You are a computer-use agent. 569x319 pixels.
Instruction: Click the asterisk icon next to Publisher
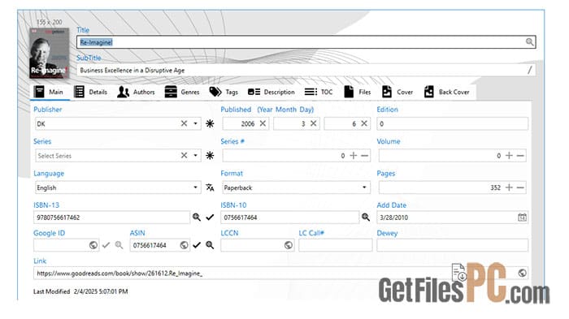click(210, 123)
